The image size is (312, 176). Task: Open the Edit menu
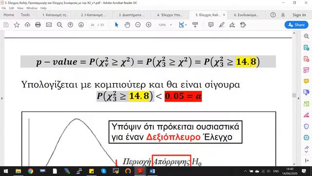click(x=11, y=8)
